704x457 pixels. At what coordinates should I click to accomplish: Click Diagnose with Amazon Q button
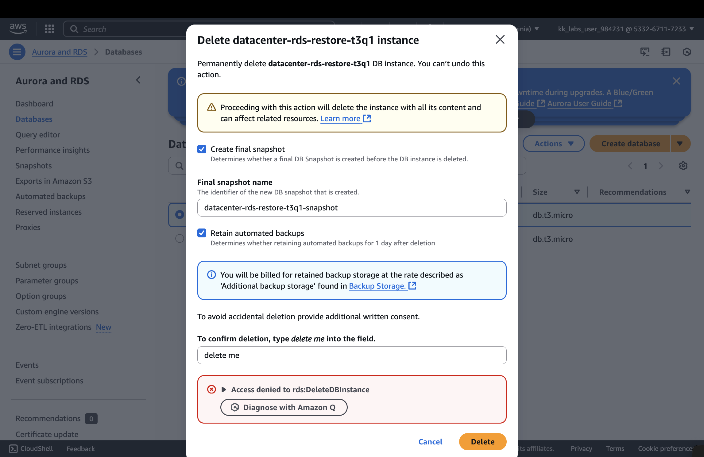pyautogui.click(x=284, y=407)
